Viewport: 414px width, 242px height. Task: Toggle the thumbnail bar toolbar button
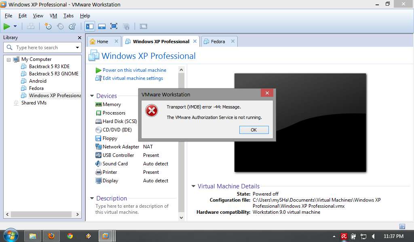[101, 26]
